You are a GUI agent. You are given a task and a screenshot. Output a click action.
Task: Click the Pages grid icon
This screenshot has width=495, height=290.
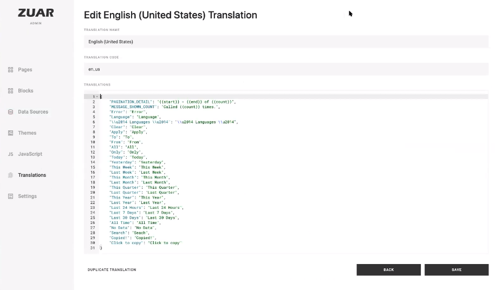click(10, 70)
